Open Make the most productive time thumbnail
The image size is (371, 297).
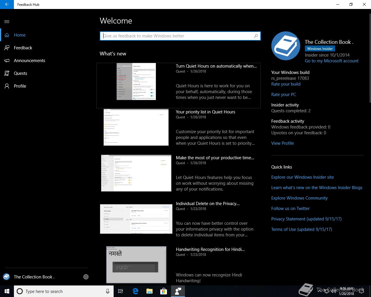(136, 173)
